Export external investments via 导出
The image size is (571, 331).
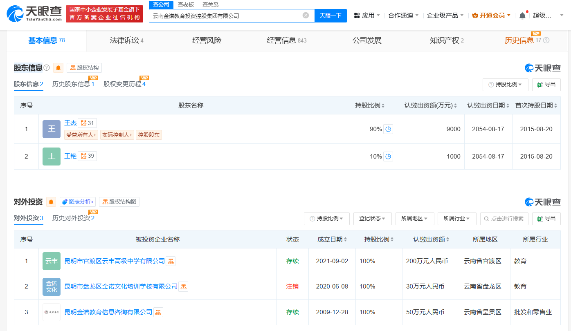pyautogui.click(x=546, y=219)
